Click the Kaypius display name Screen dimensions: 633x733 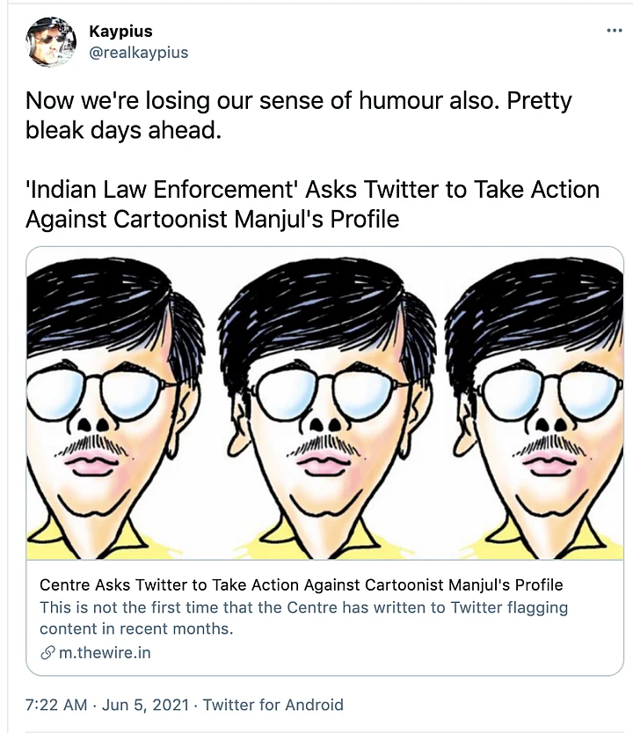[x=120, y=32]
